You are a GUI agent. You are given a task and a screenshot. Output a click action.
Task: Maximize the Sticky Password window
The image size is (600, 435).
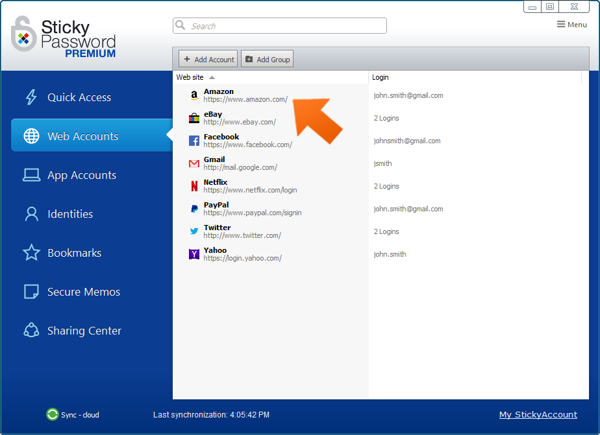point(550,6)
